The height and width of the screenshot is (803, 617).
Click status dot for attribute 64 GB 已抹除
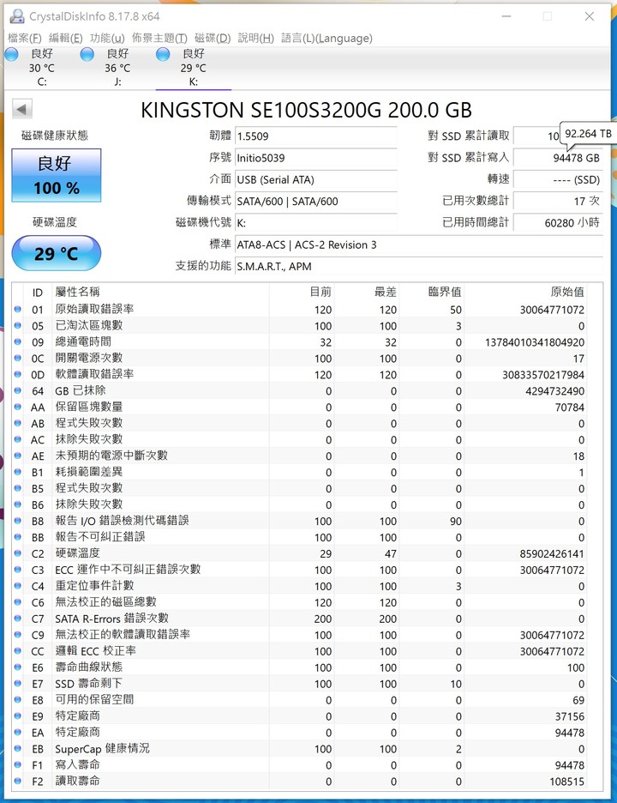pos(18,390)
